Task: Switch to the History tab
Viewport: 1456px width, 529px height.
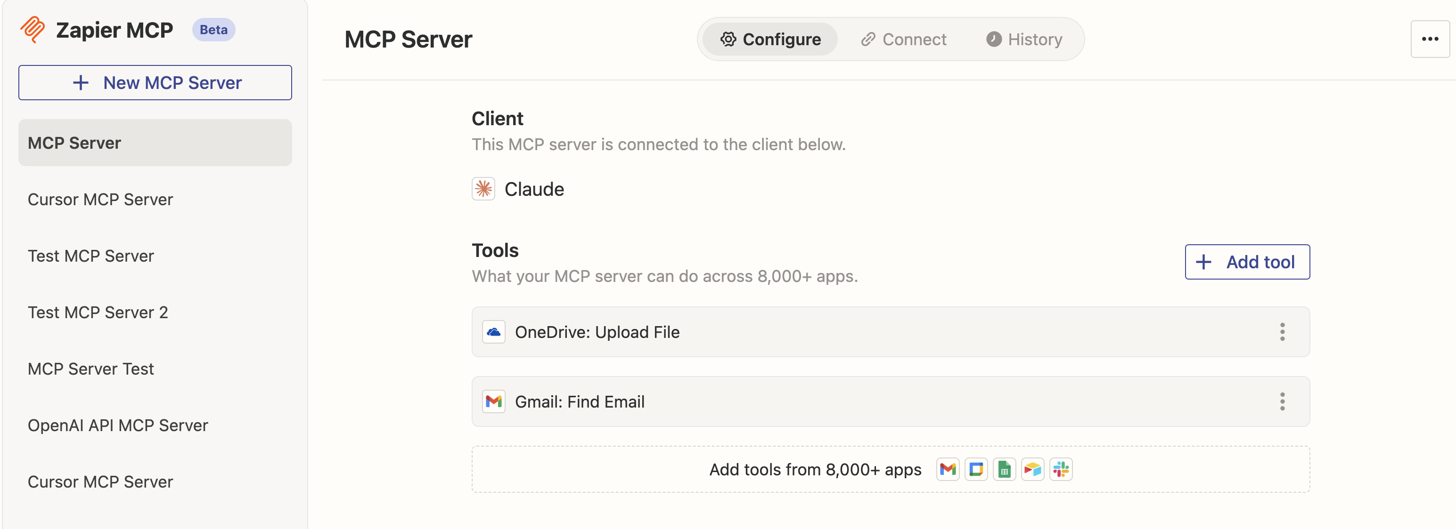Action: click(x=1023, y=39)
